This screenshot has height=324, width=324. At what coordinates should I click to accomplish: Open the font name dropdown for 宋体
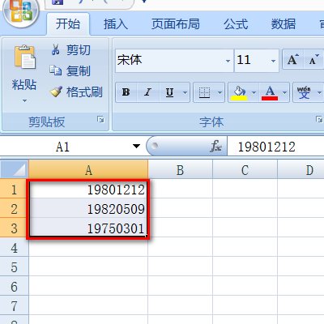[x=228, y=61]
